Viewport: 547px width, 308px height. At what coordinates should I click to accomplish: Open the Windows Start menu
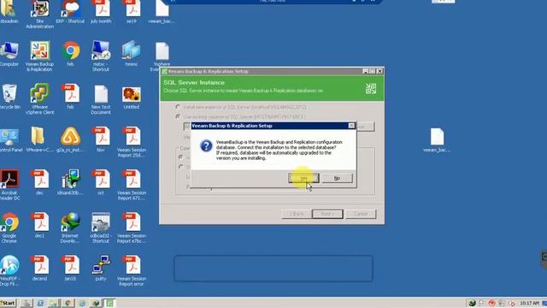8,303
